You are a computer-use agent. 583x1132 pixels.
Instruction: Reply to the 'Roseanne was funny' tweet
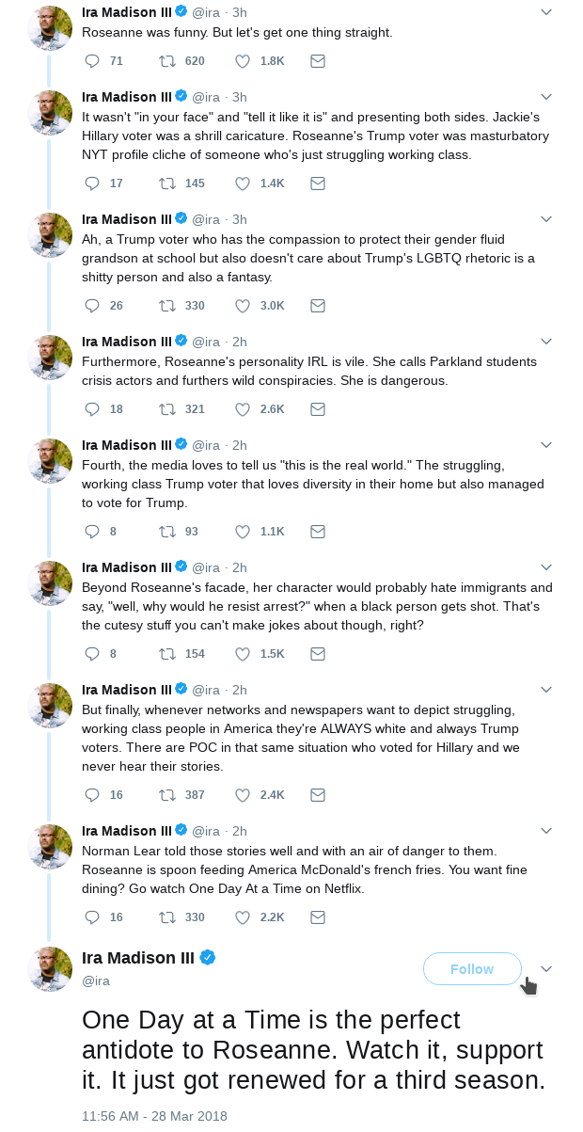pos(92,61)
